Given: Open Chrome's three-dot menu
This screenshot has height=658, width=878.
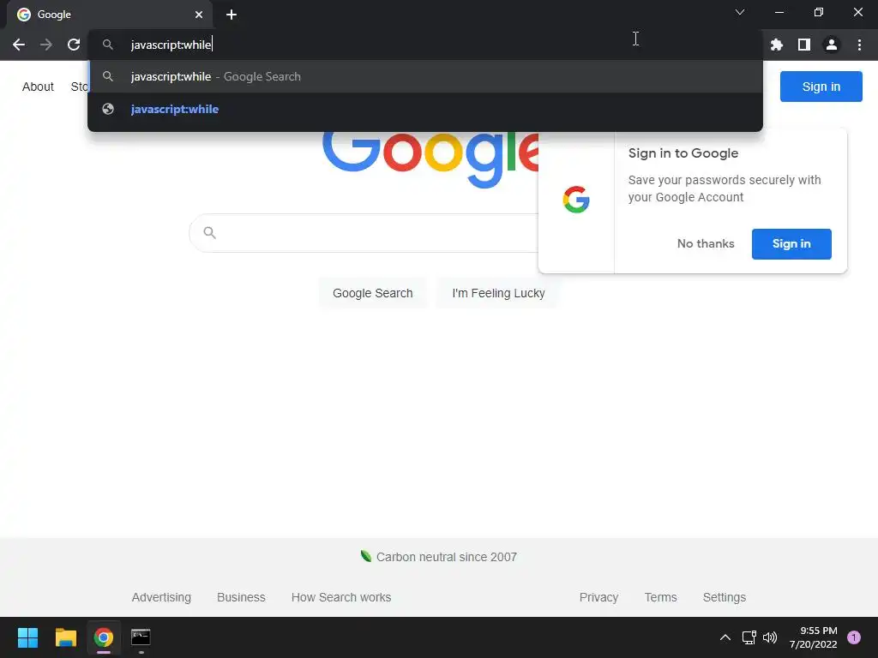Looking at the screenshot, I should pyautogui.click(x=859, y=45).
